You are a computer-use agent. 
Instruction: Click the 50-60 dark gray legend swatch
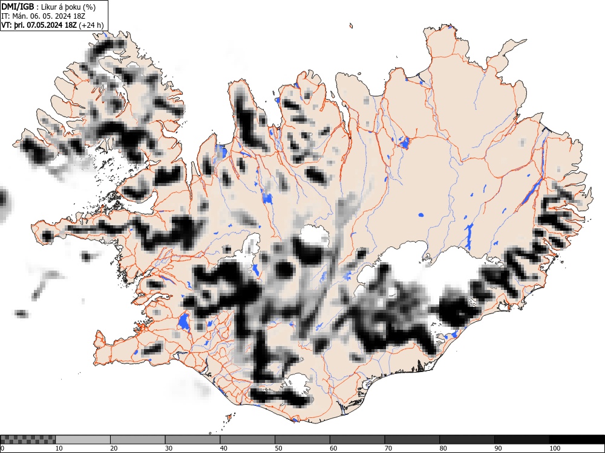click(302, 440)
